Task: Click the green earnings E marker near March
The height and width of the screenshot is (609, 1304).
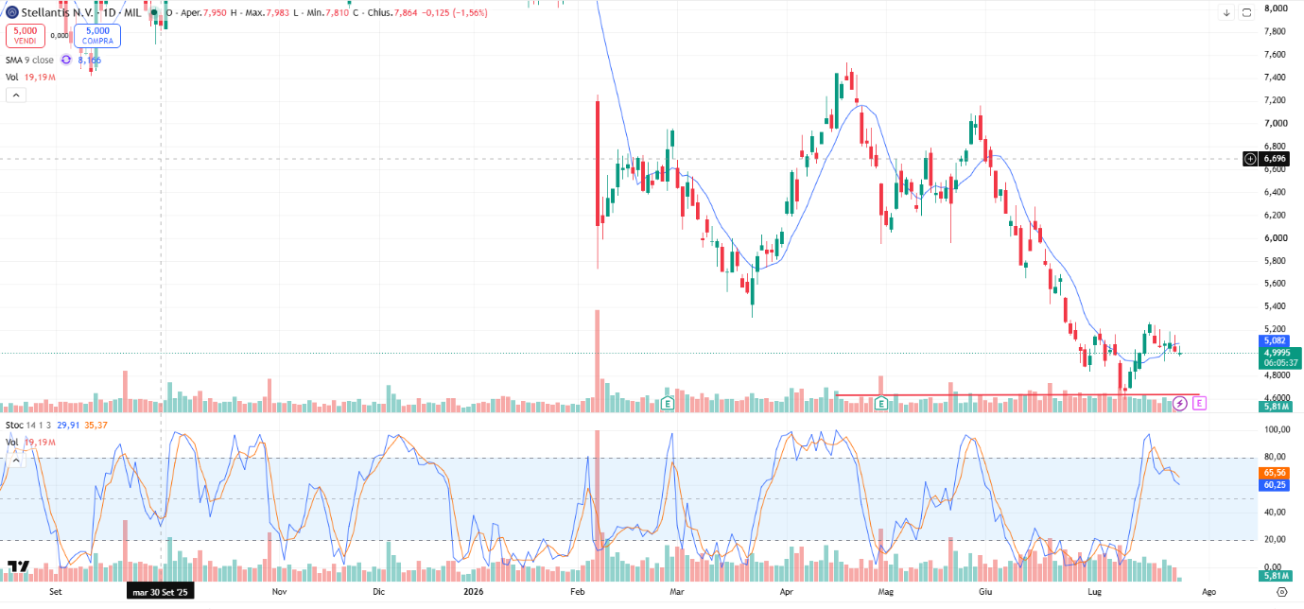Action: (x=668, y=404)
